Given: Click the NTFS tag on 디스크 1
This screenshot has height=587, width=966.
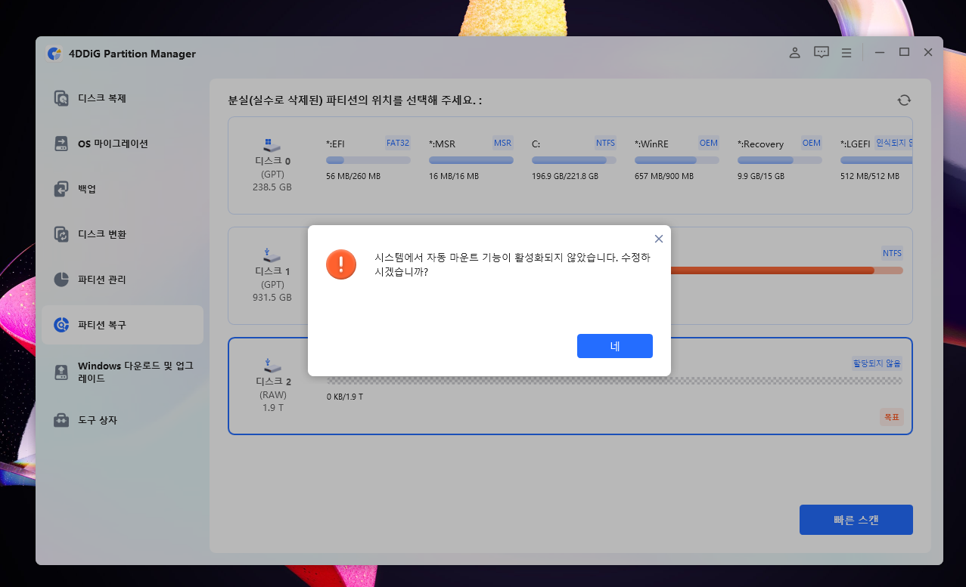Looking at the screenshot, I should tap(893, 253).
